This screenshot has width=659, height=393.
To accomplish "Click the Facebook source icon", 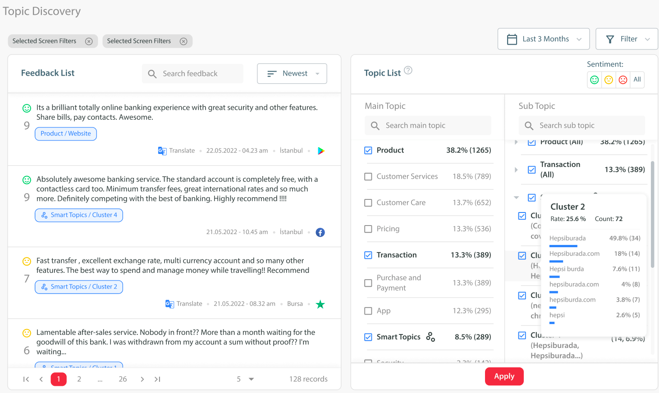I will 320,232.
